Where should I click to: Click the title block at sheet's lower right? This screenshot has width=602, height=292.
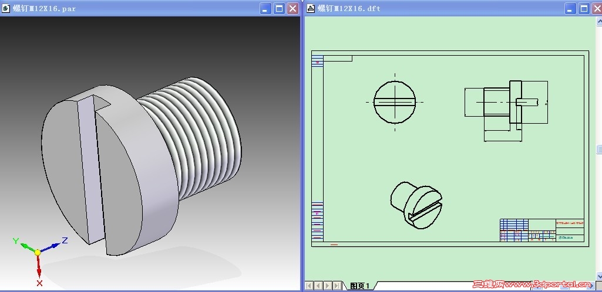pos(542,230)
